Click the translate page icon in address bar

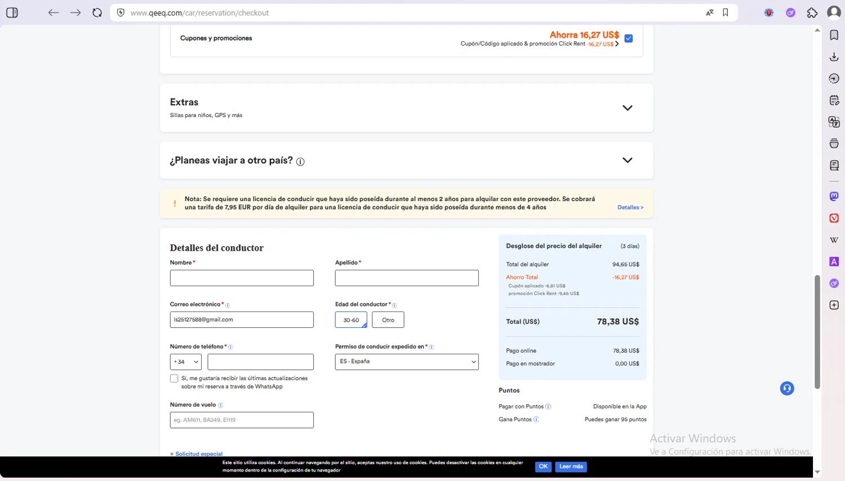click(x=710, y=12)
